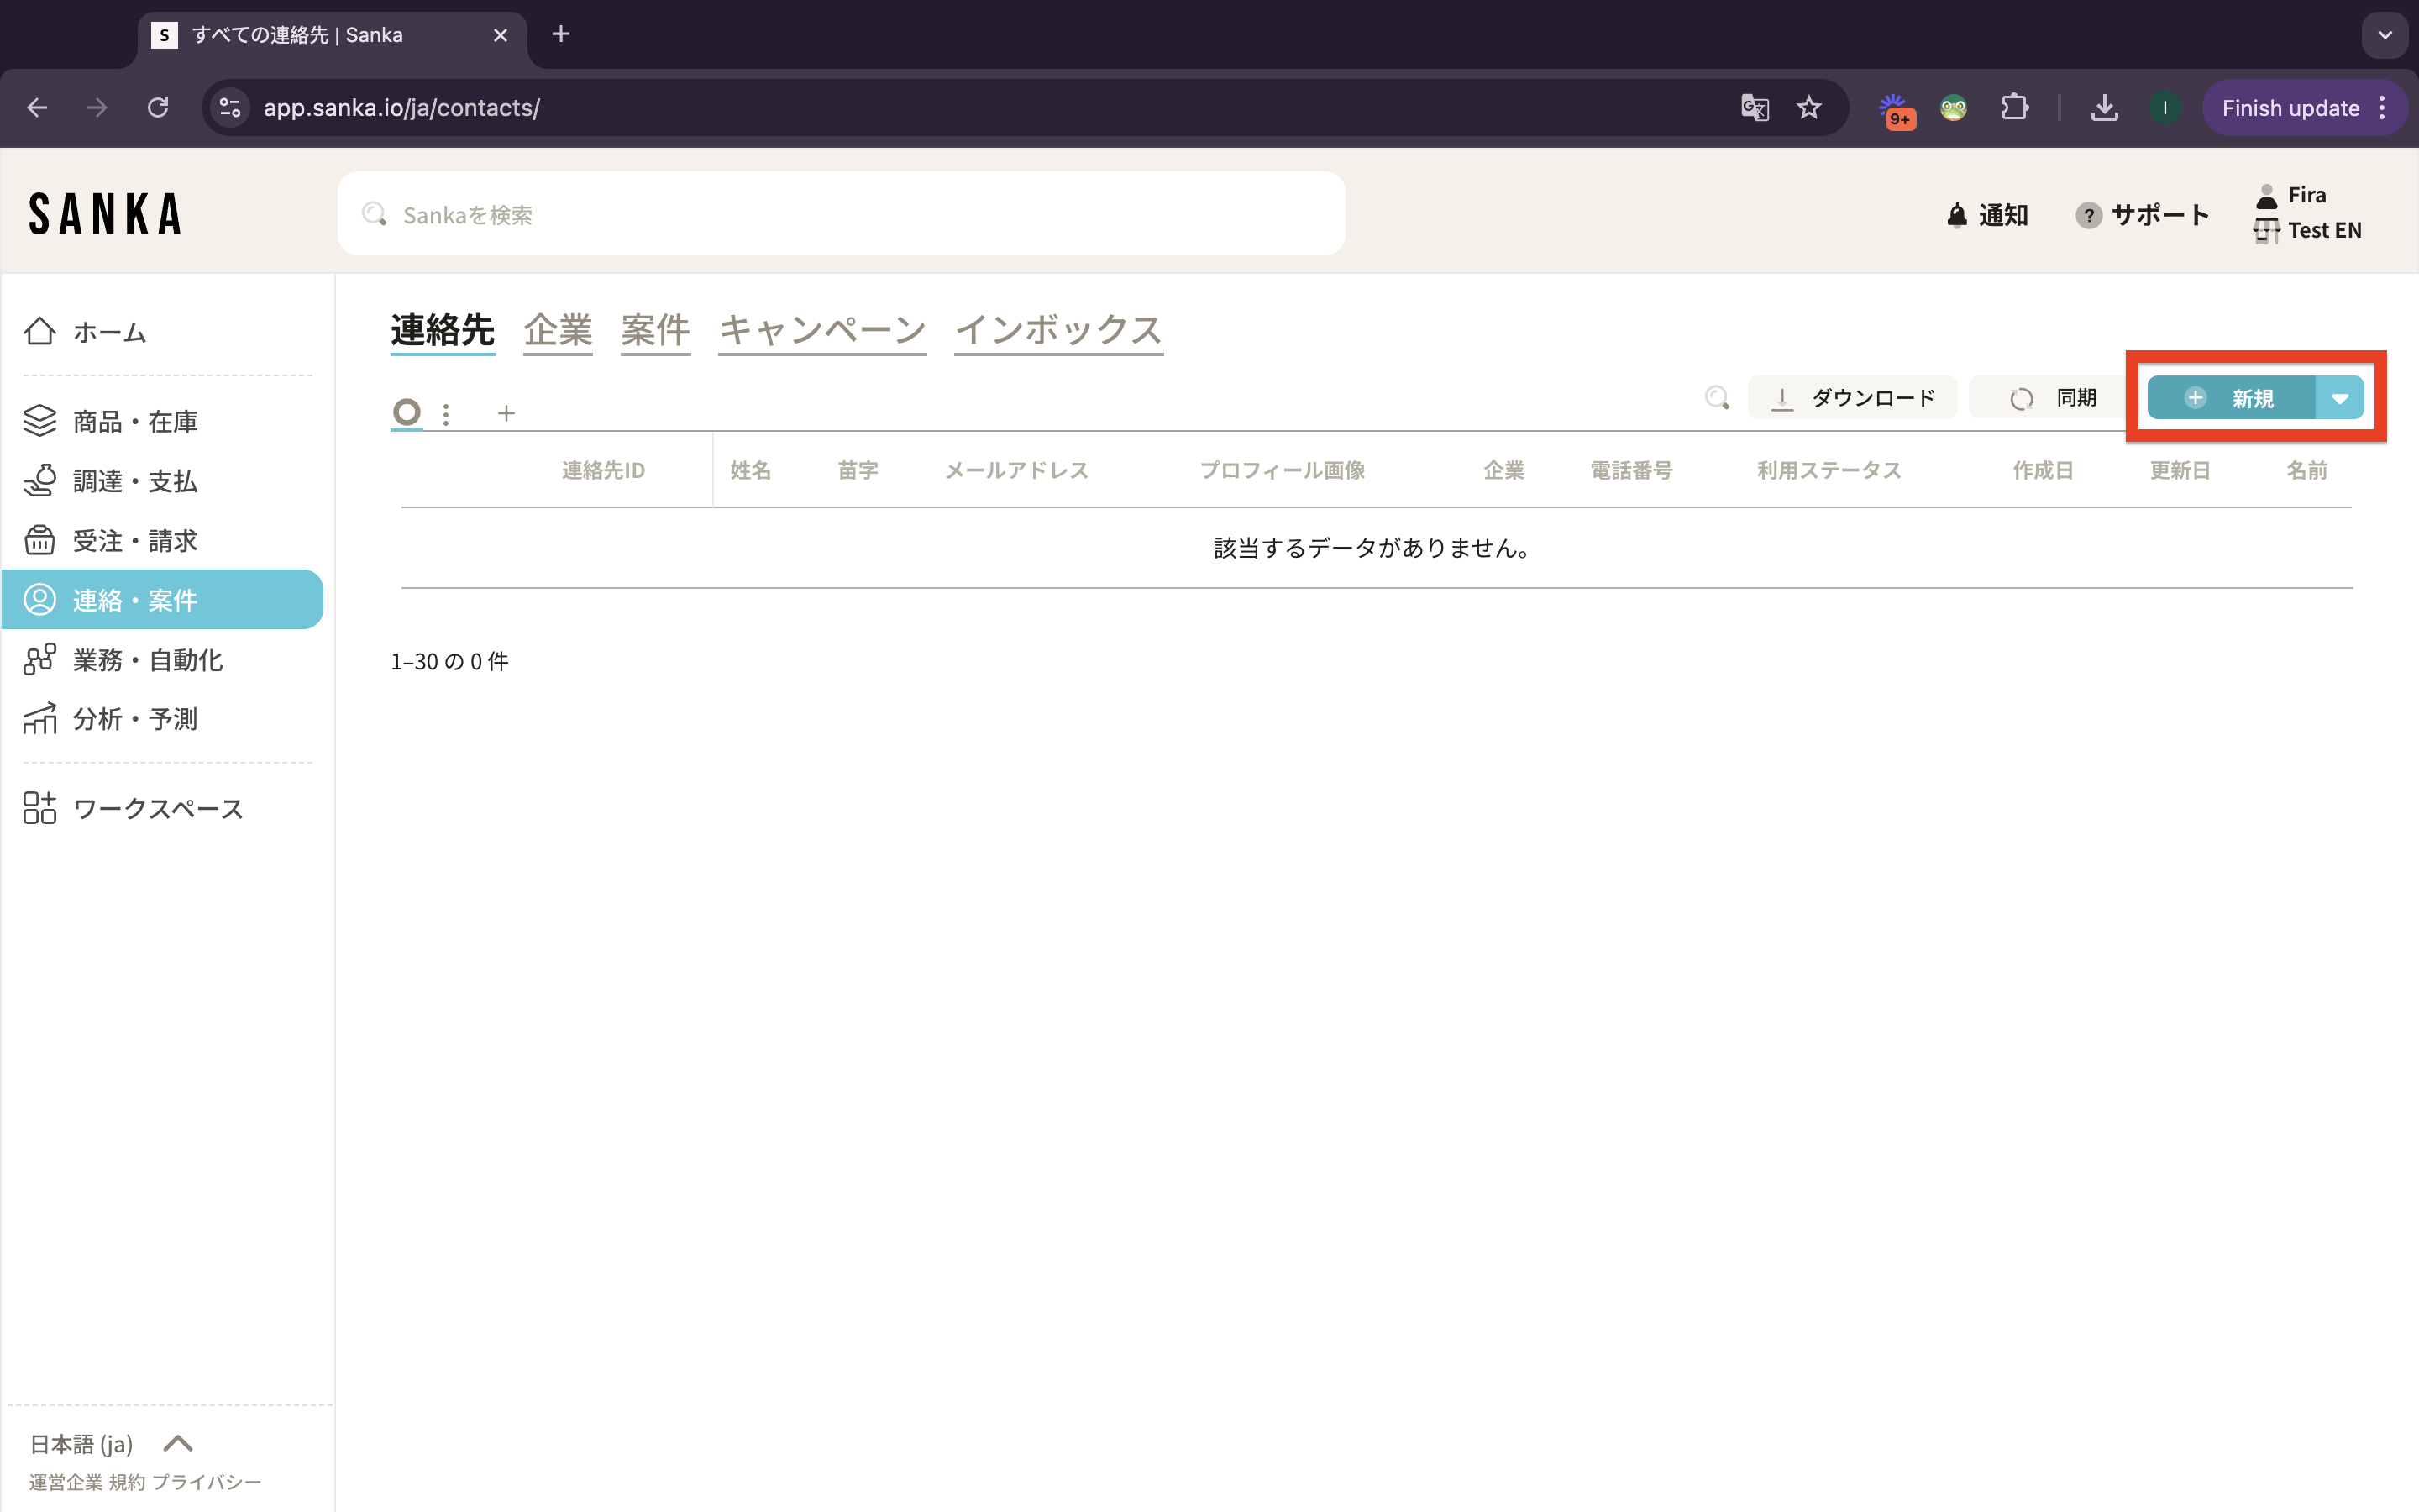
Task: Click the magnifier icon beside ダウンロード
Action: point(1716,398)
